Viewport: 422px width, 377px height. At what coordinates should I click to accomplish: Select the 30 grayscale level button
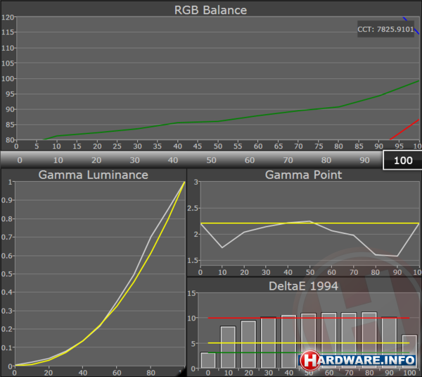coord(135,160)
